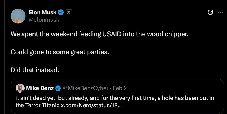
Task: Click the sentence ending with 'wood chipper'
Action: tap(99, 34)
